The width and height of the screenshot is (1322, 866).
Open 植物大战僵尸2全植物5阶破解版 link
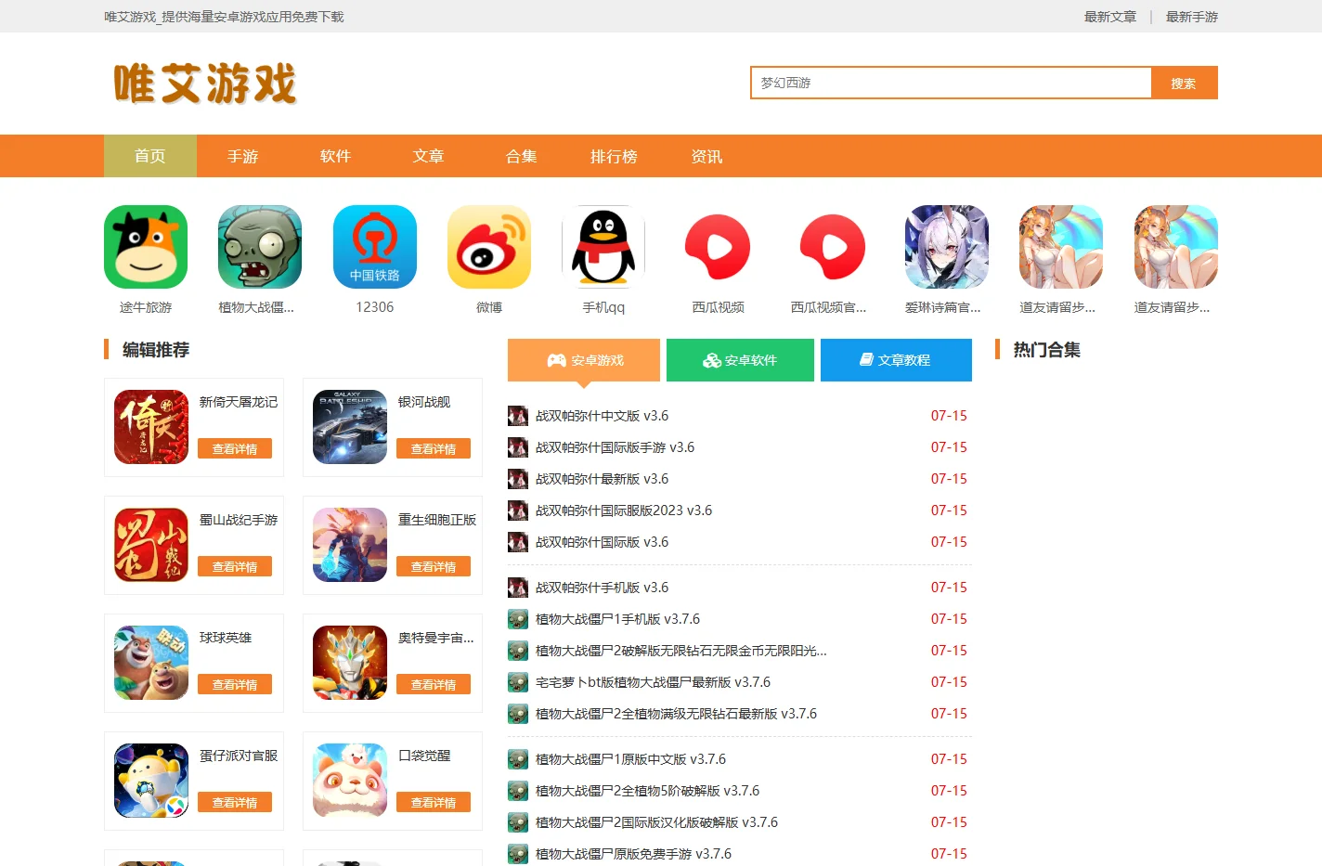click(647, 791)
